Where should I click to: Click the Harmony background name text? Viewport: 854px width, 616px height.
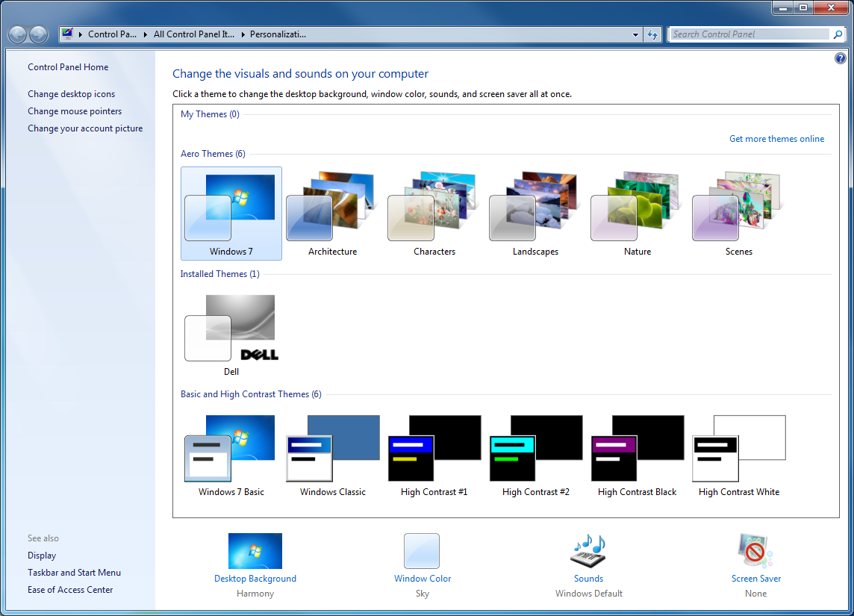click(255, 594)
